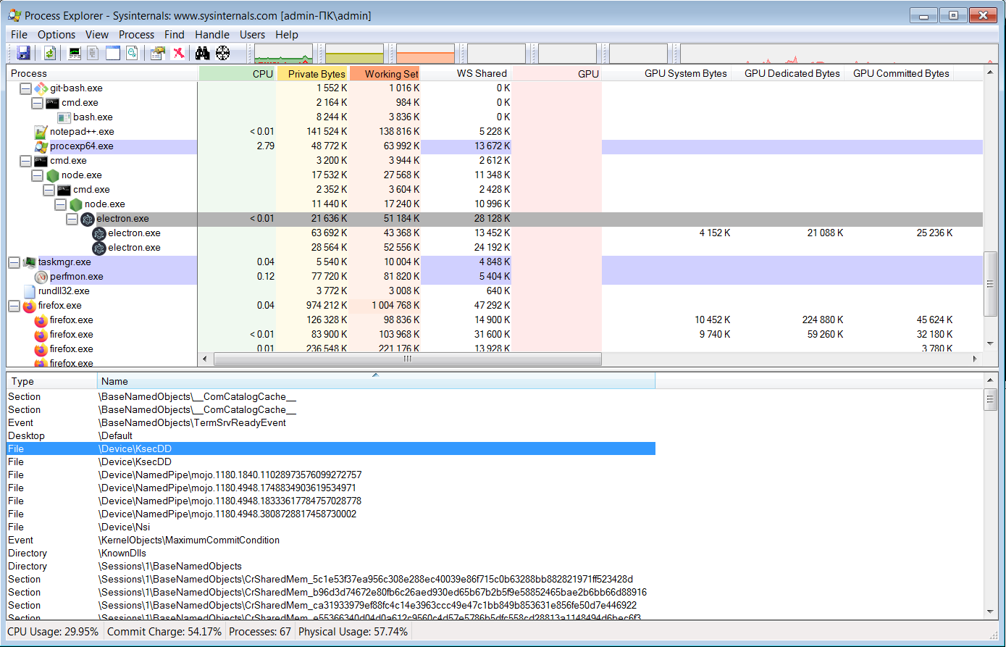Click the selected electron.exe process icon
Viewport: 1006px width, 647px height.
coord(87,219)
